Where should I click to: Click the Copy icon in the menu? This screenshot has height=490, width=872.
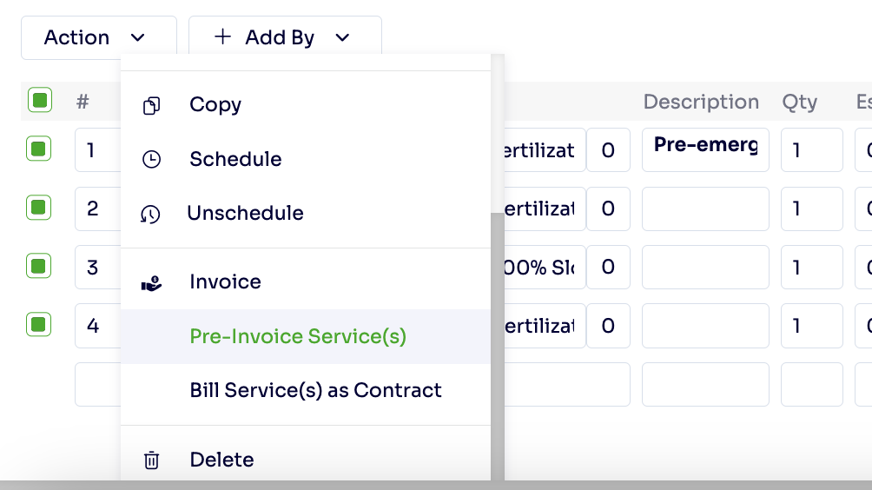tap(151, 106)
